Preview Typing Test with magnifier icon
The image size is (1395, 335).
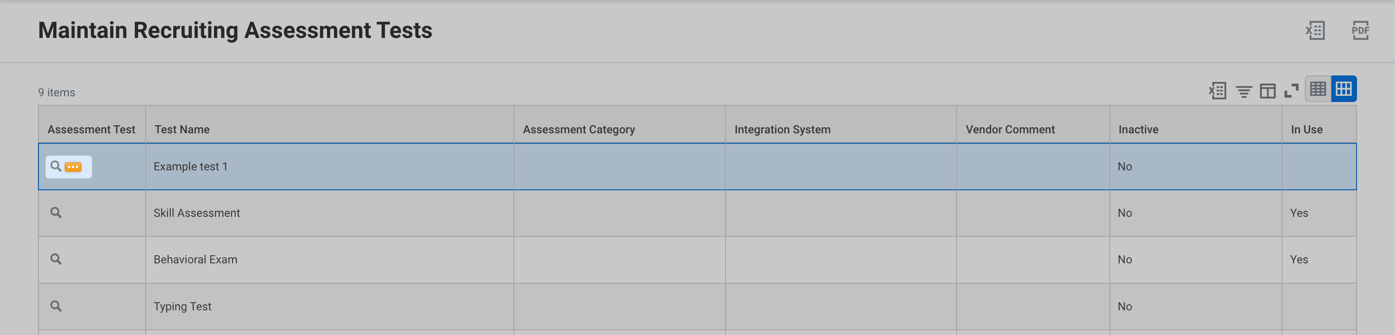click(x=56, y=307)
